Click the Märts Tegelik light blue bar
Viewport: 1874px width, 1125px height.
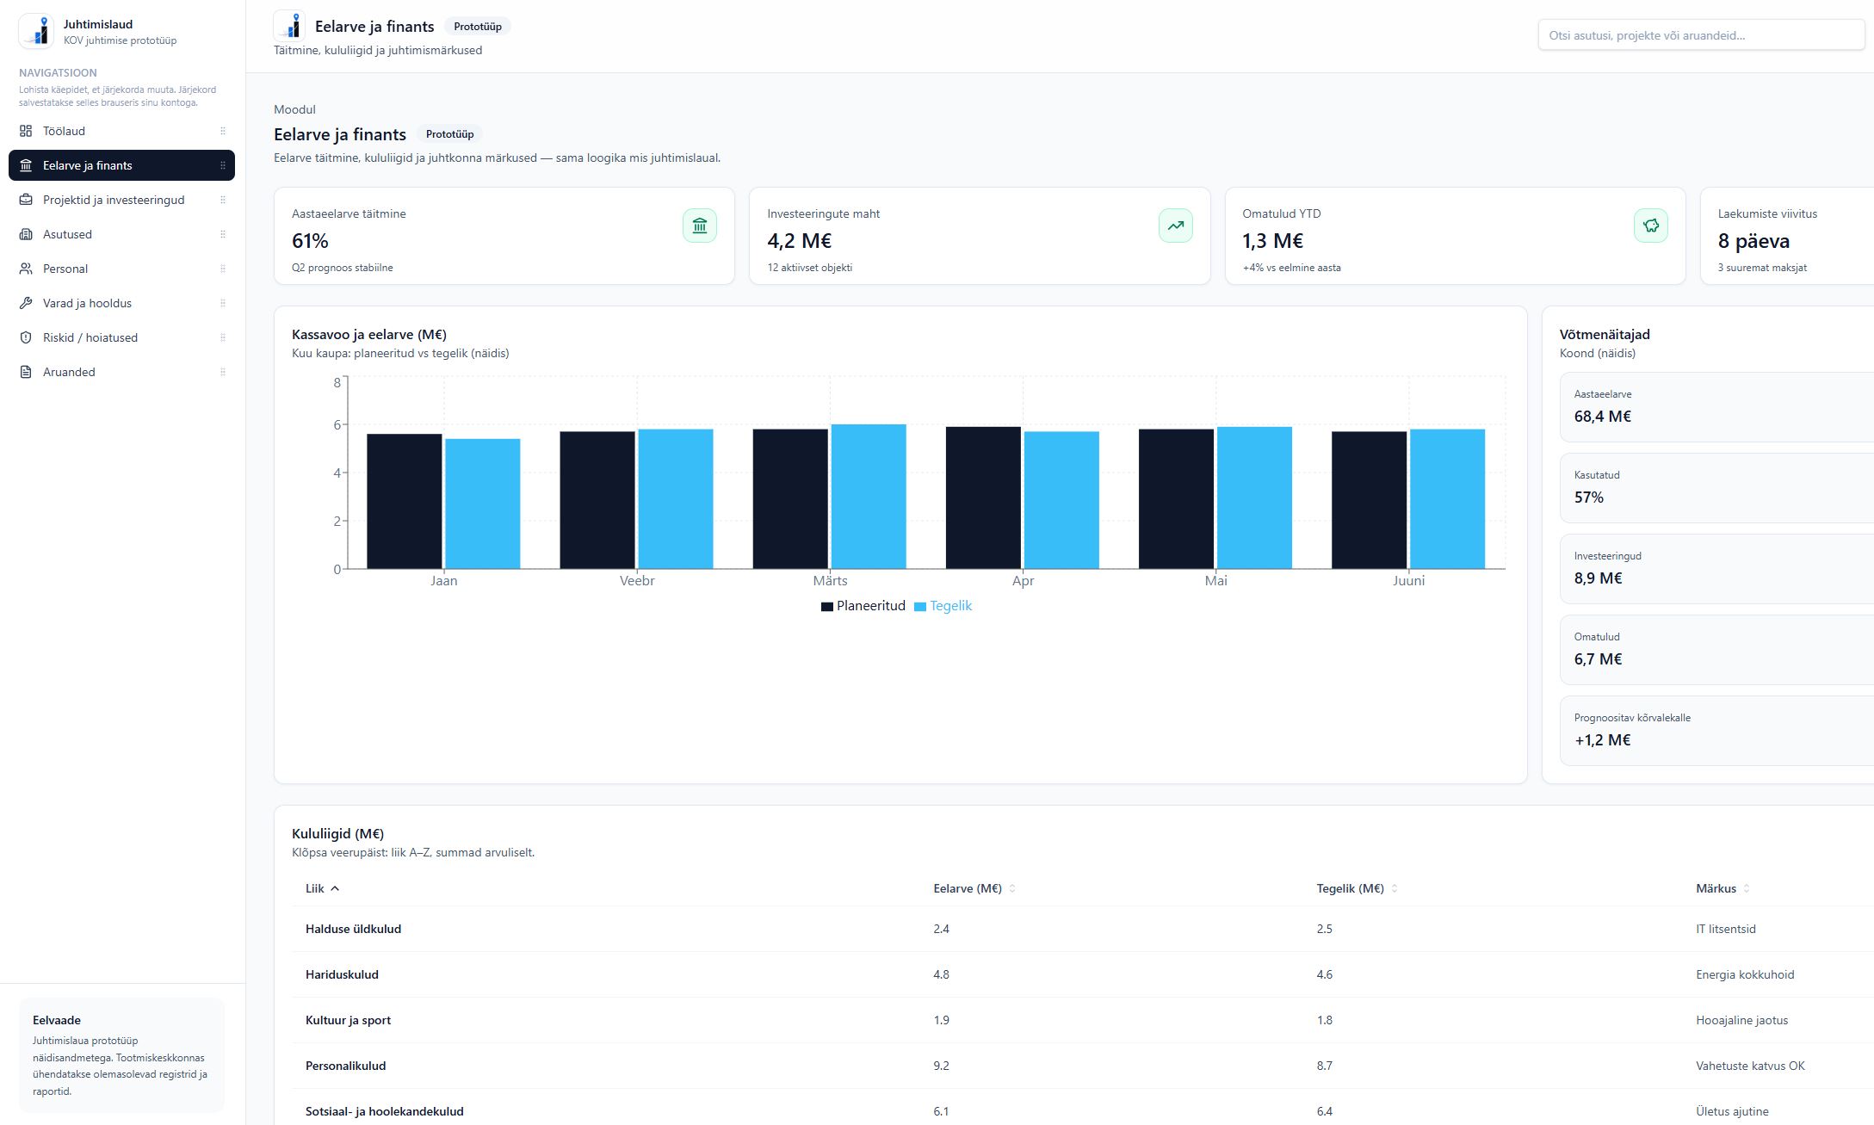point(868,497)
